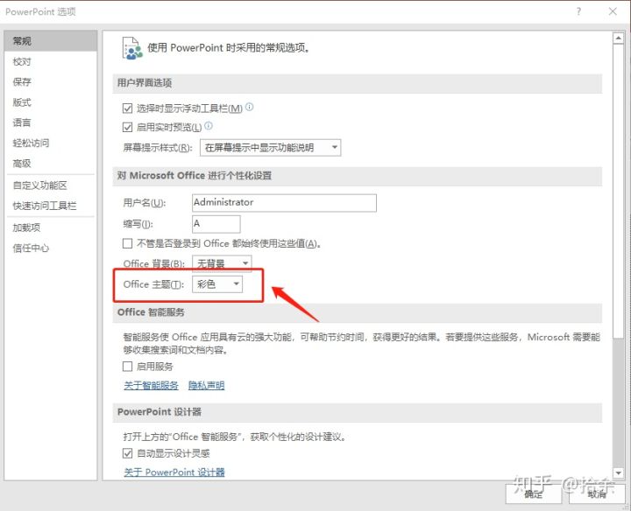631x511 pixels.
Task: Click the 取消 button
Action: [x=597, y=493]
